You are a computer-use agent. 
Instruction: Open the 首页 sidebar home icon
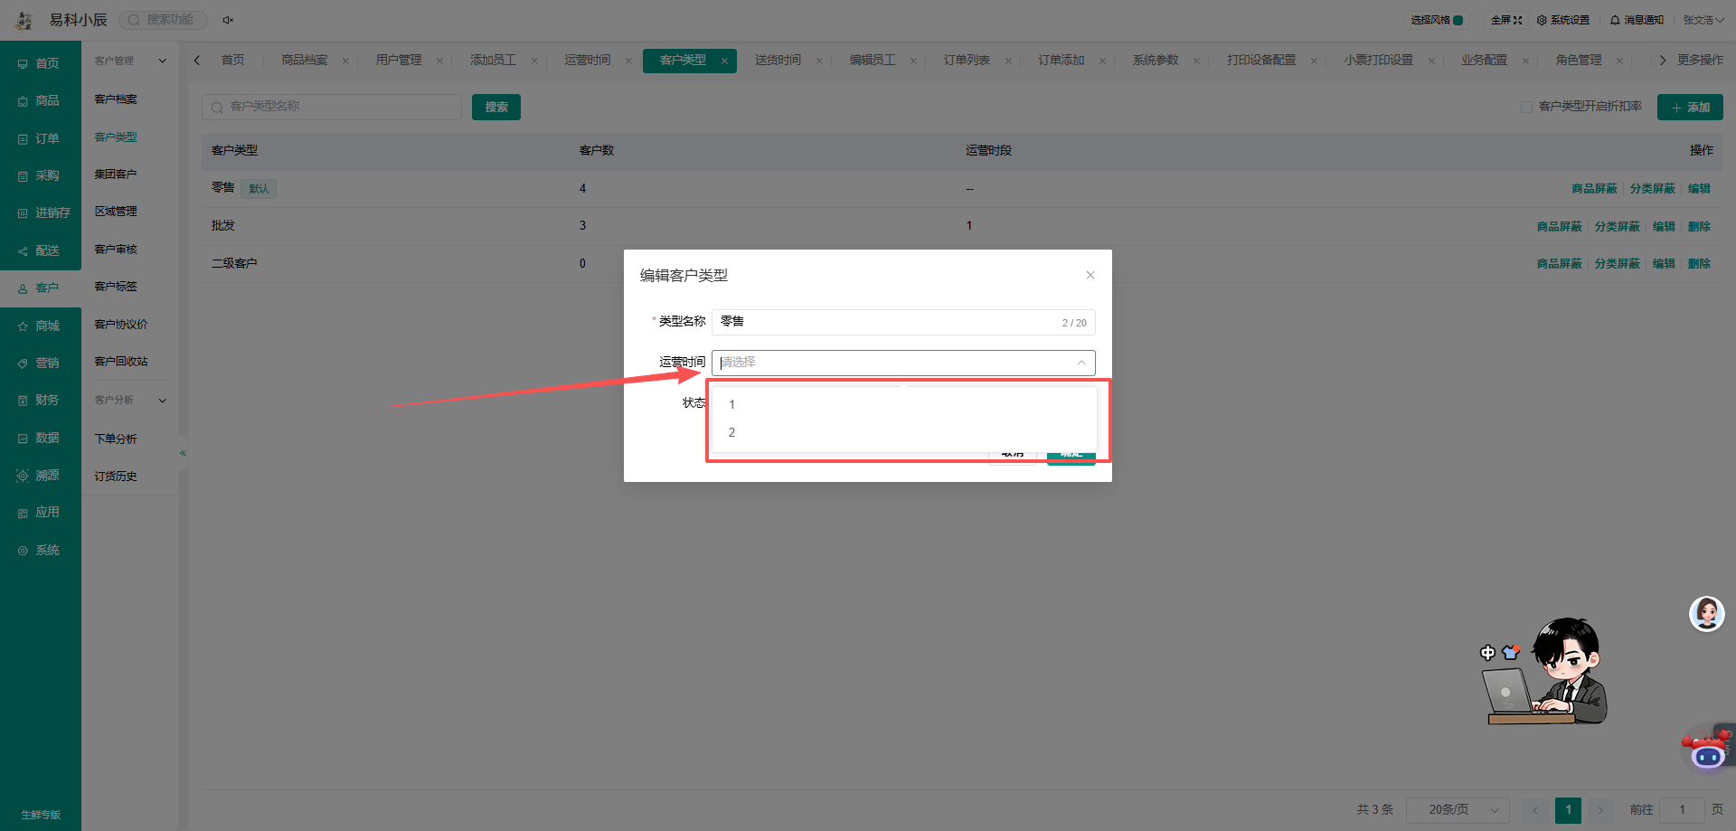coord(23,63)
